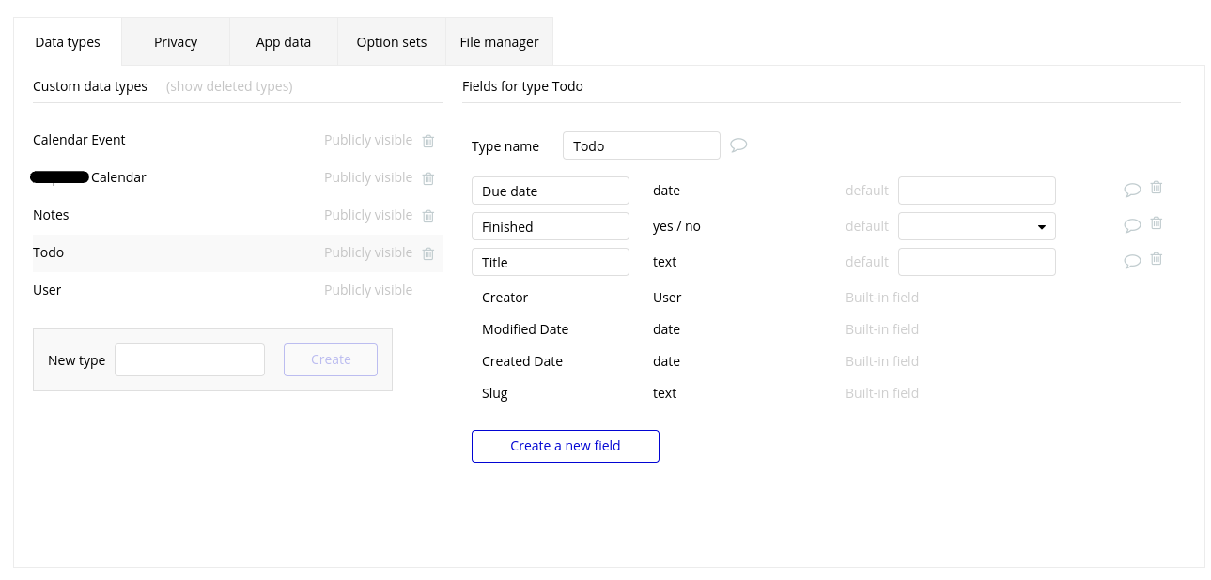The height and width of the screenshot is (580, 1211).
Task: Add comment on Due date field
Action: (1132, 190)
